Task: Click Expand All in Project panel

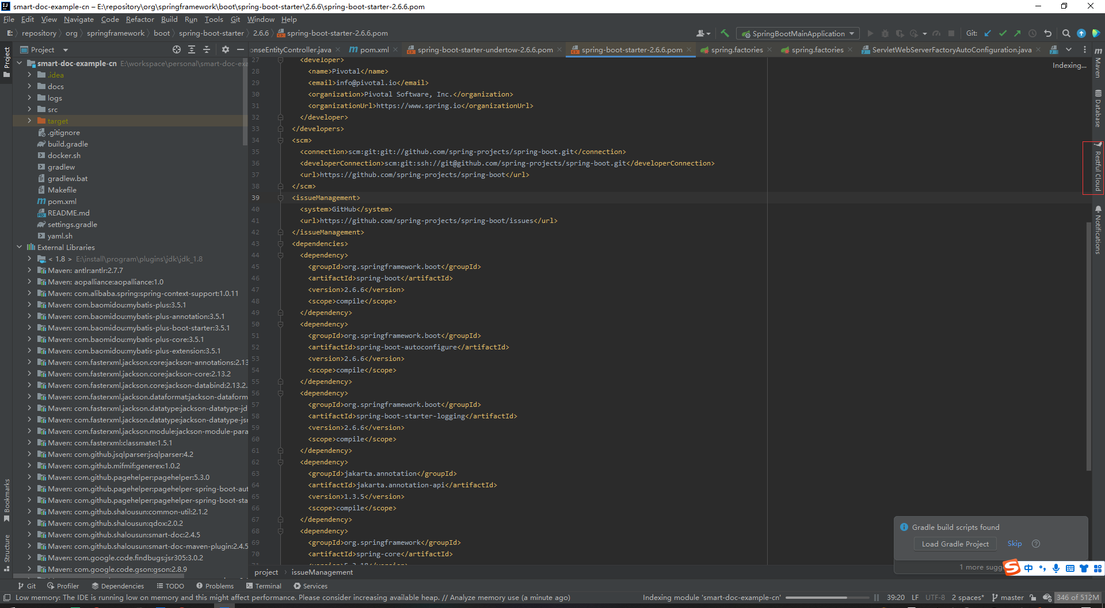Action: pos(192,50)
